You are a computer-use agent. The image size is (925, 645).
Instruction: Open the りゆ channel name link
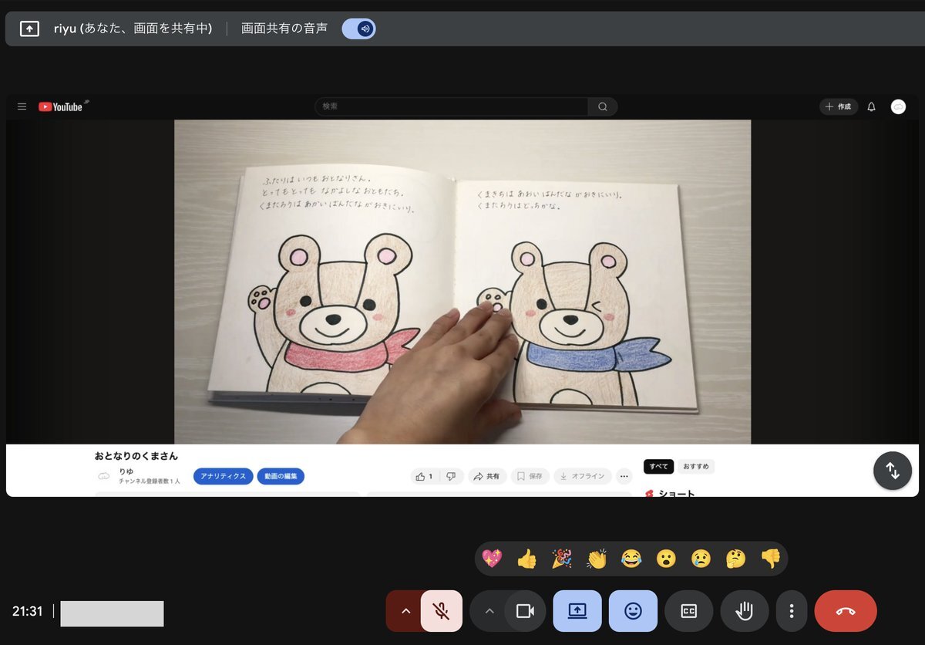point(126,471)
